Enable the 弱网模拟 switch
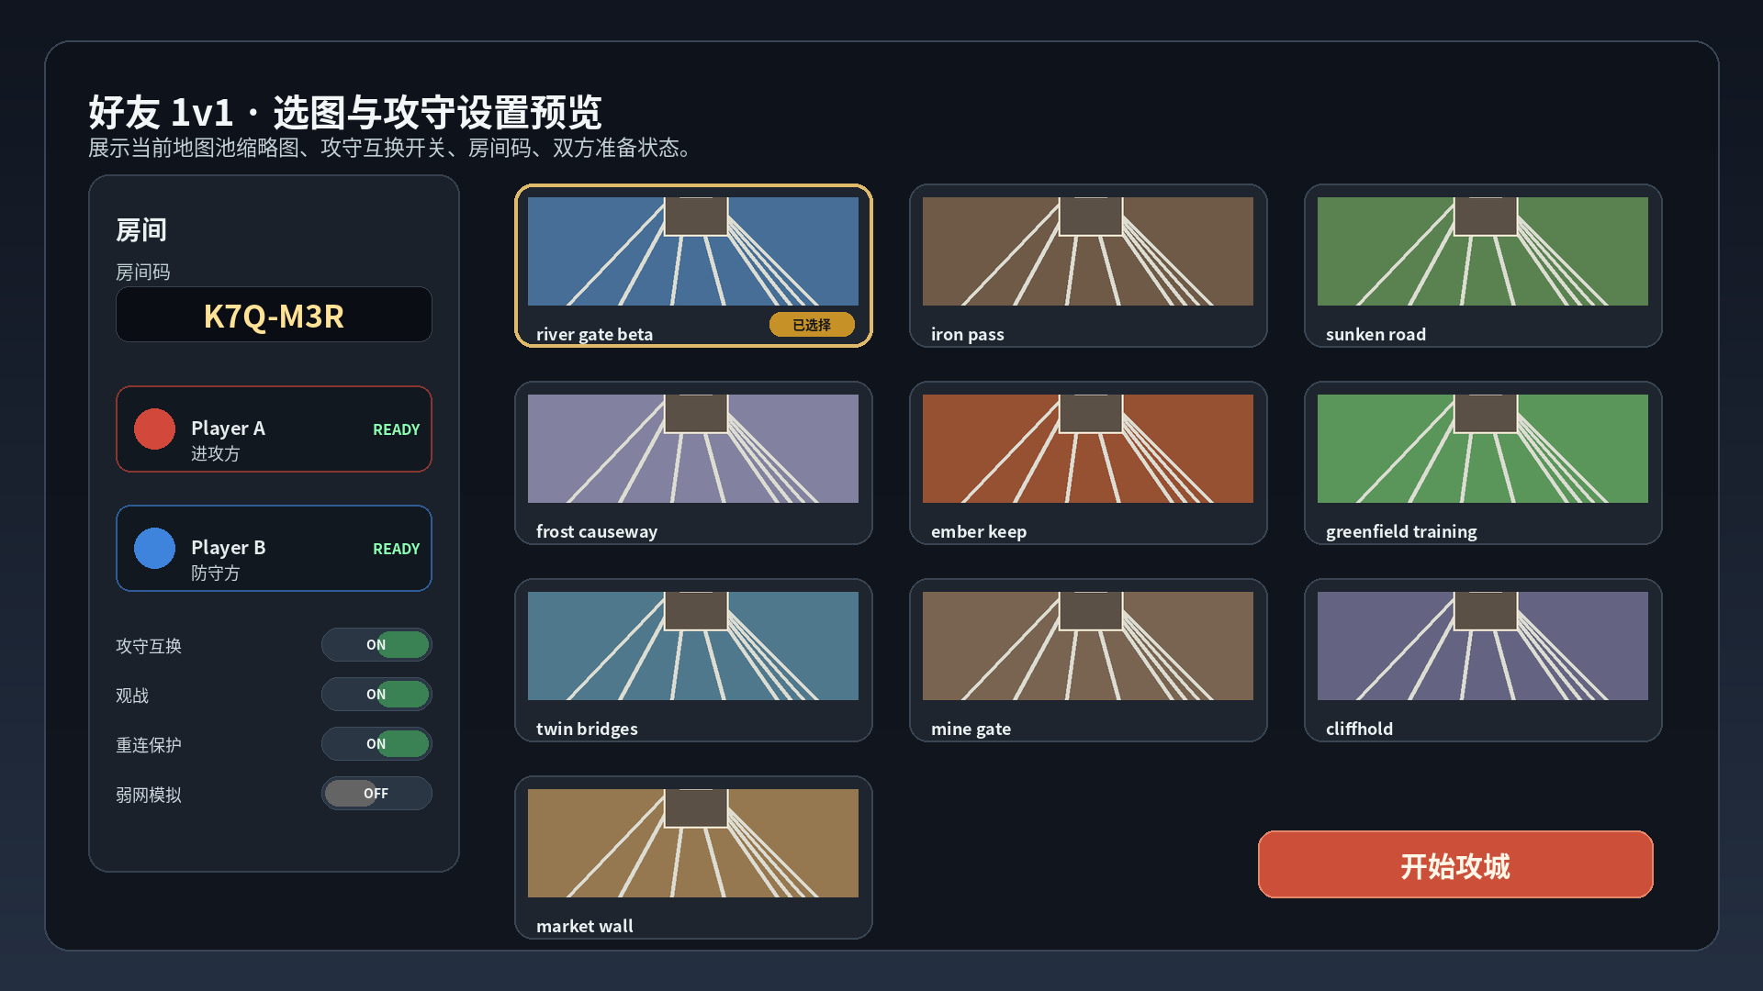 point(376,794)
